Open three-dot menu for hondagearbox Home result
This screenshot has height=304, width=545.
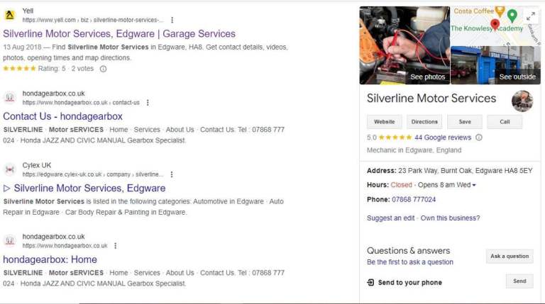pyautogui.click(x=116, y=246)
